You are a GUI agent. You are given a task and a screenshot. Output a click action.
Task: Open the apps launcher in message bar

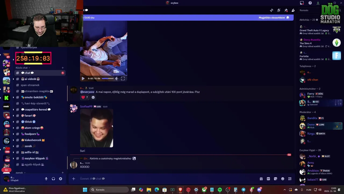click(290, 179)
